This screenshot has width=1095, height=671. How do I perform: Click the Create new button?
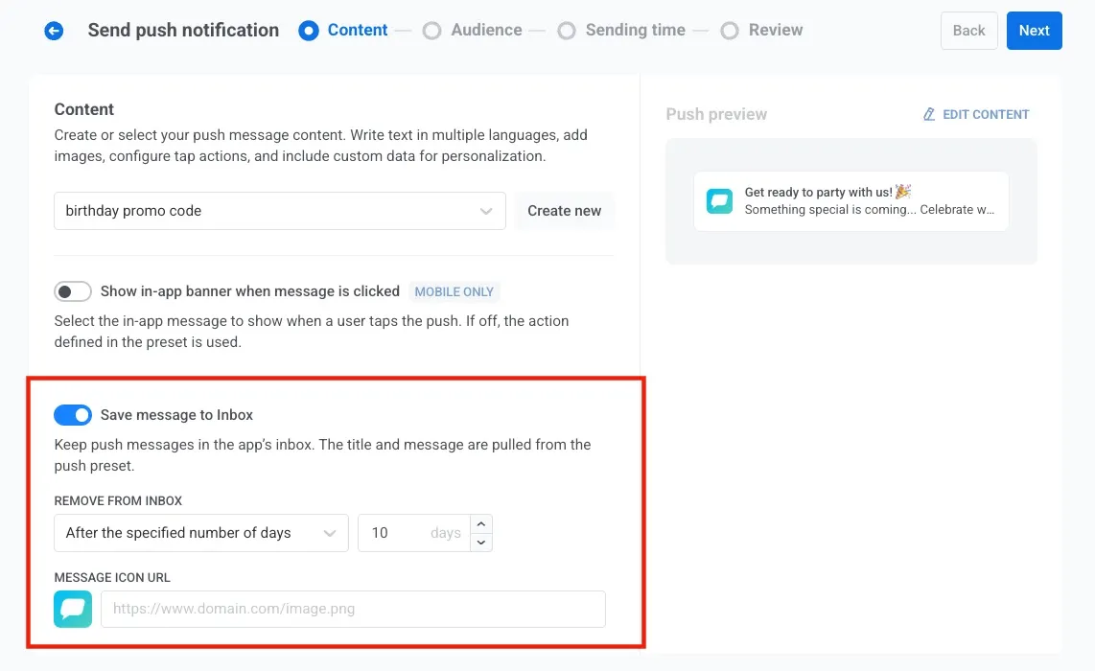(564, 210)
